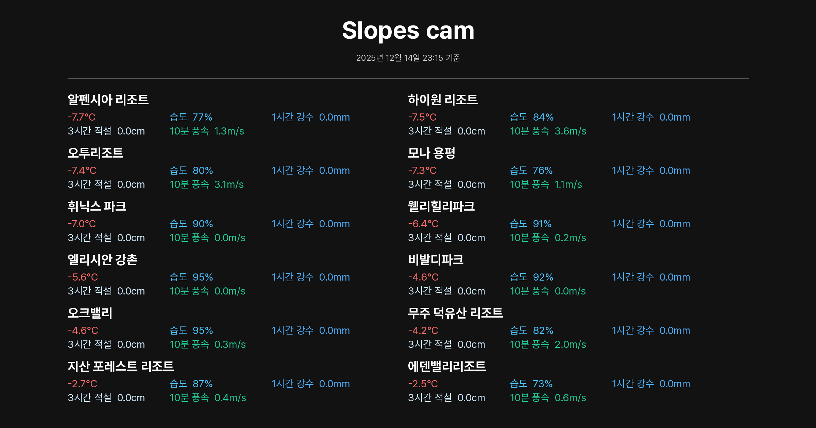The image size is (816, 428).
Task: Click 엘리시안 강촌 resort title
Action: coord(102,260)
